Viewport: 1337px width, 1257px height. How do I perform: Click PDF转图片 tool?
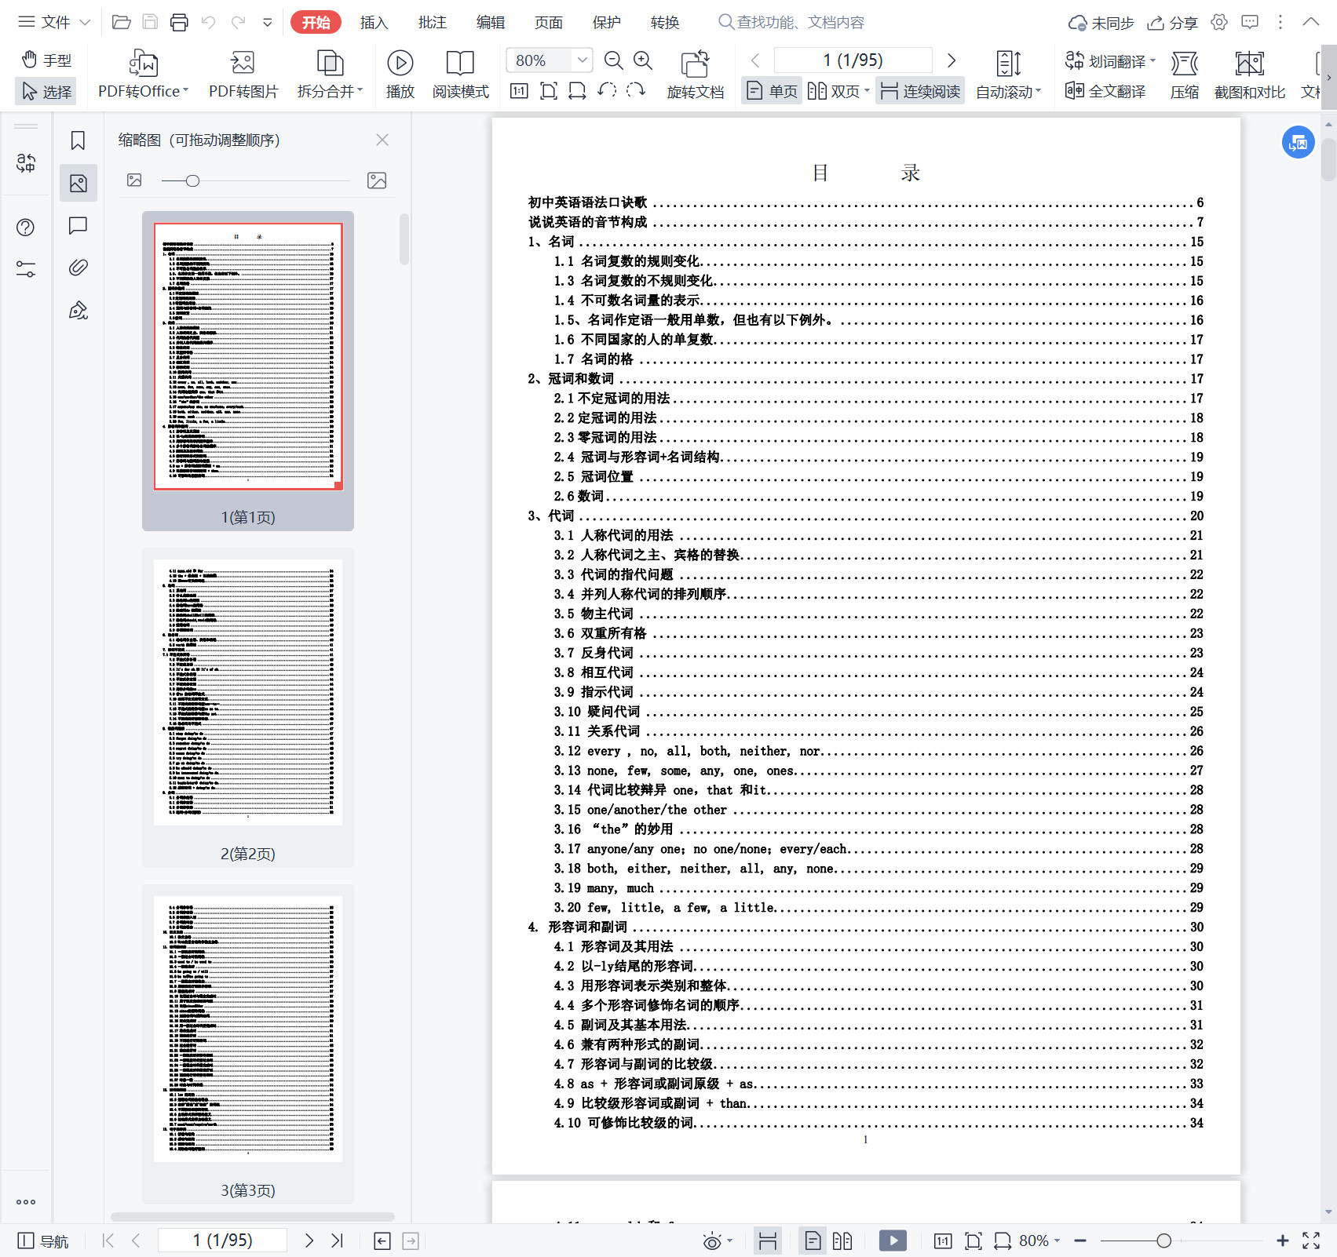(243, 75)
